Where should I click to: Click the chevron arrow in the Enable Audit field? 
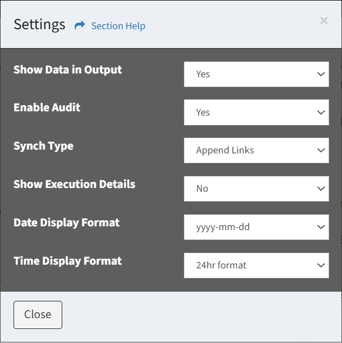point(321,112)
